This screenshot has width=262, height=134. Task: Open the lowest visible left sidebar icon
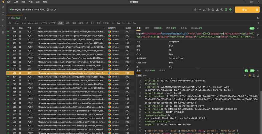[3, 32]
